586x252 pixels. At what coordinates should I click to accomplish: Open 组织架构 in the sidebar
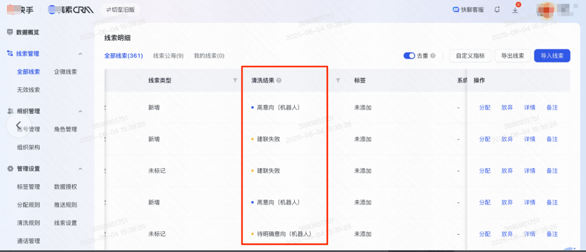28,148
